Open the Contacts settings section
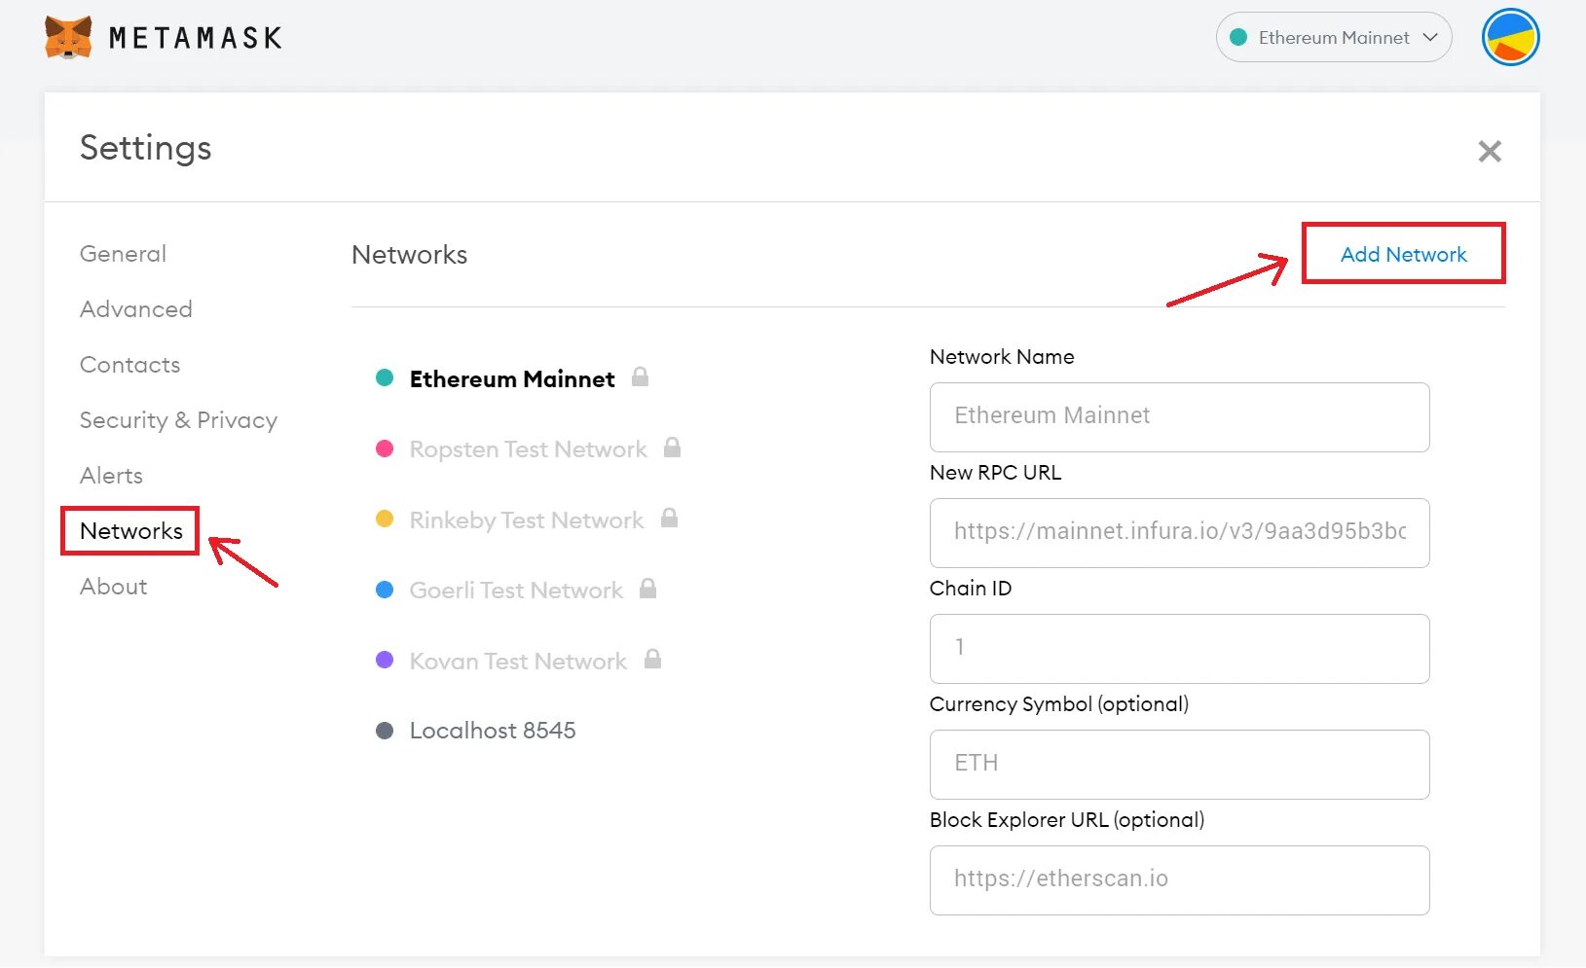1586x968 pixels. pos(129,365)
